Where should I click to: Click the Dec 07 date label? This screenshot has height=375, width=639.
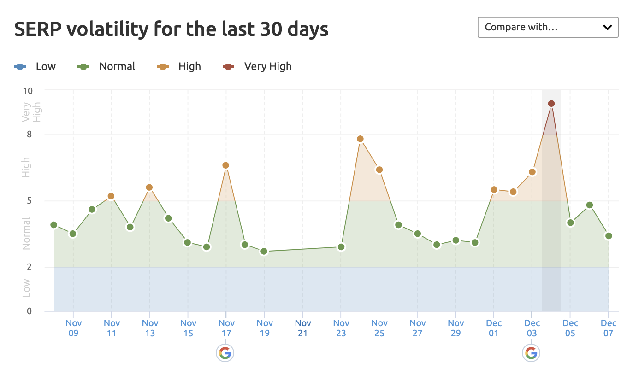tap(609, 328)
